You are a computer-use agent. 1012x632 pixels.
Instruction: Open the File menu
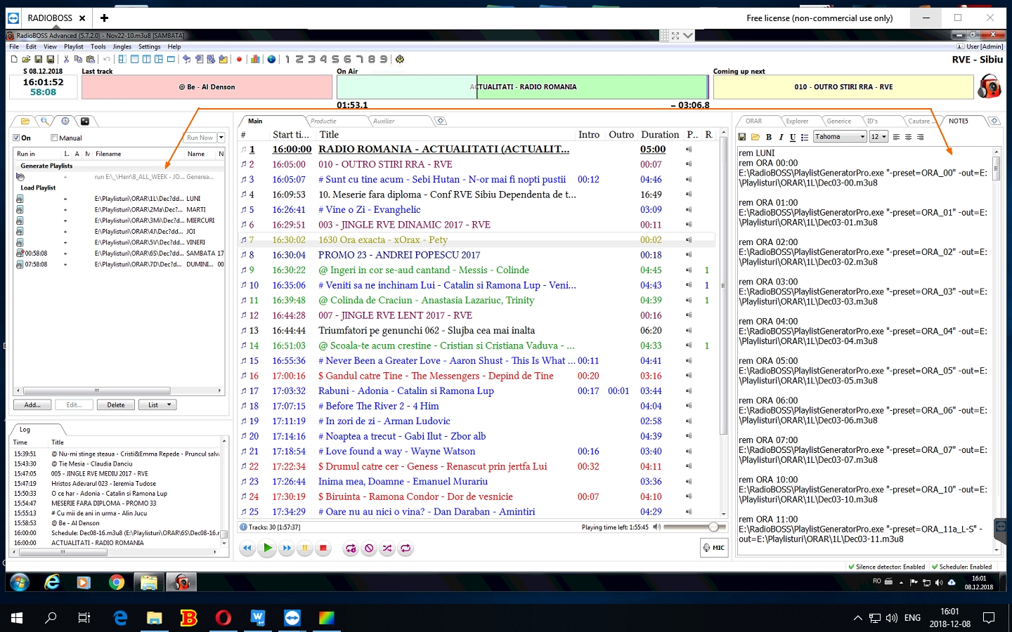(x=14, y=47)
